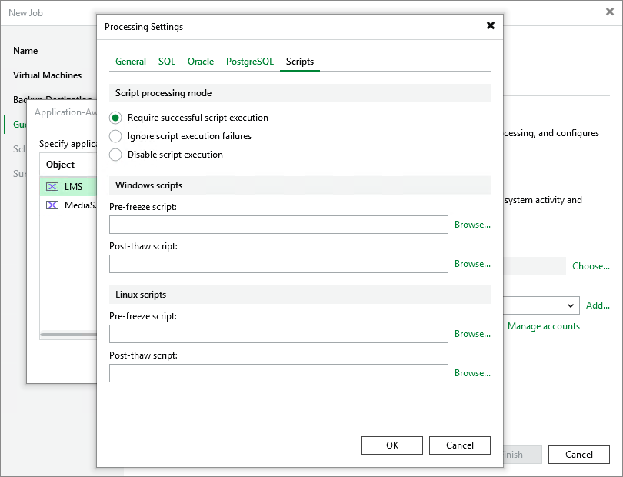The image size is (623, 477).
Task: Browse for Windows pre-freeze script
Action: point(472,225)
